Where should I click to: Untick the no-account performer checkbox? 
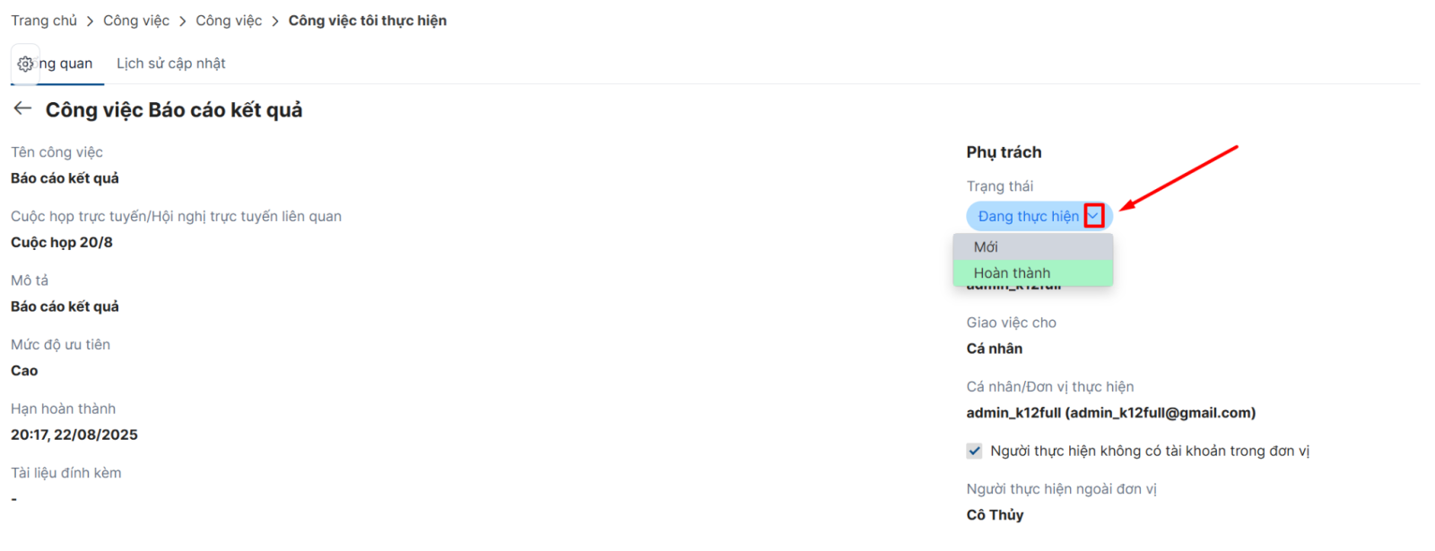coord(974,451)
